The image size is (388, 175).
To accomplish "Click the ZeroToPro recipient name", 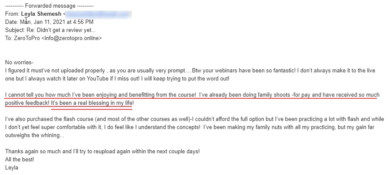I will [27, 38].
